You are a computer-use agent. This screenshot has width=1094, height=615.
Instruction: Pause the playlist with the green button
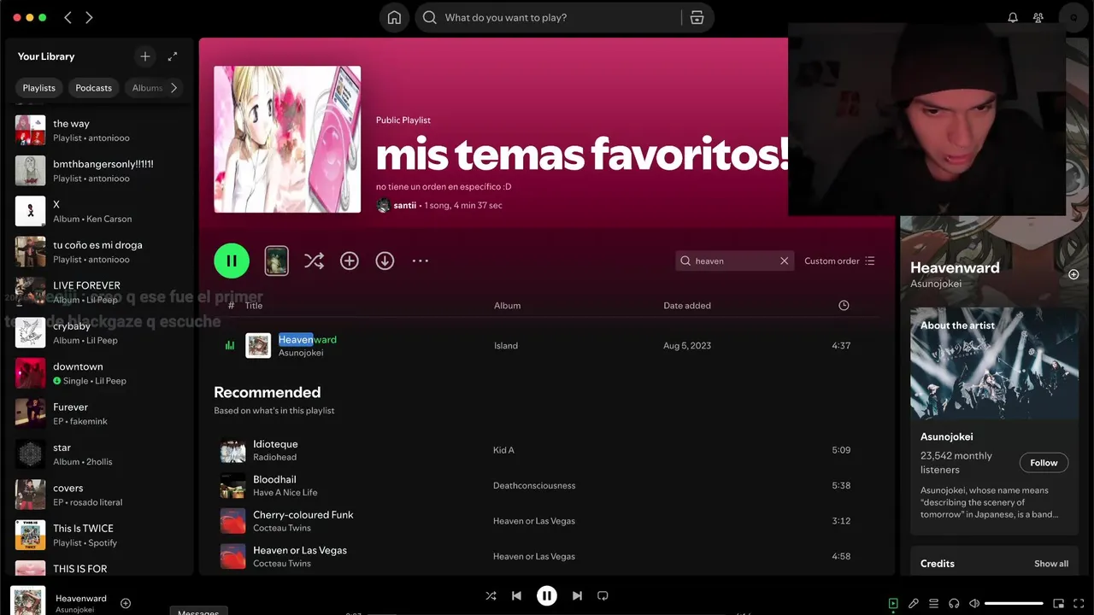pyautogui.click(x=232, y=261)
